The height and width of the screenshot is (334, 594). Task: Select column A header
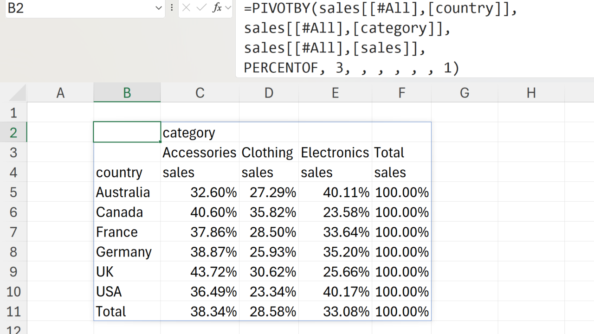pyautogui.click(x=60, y=93)
